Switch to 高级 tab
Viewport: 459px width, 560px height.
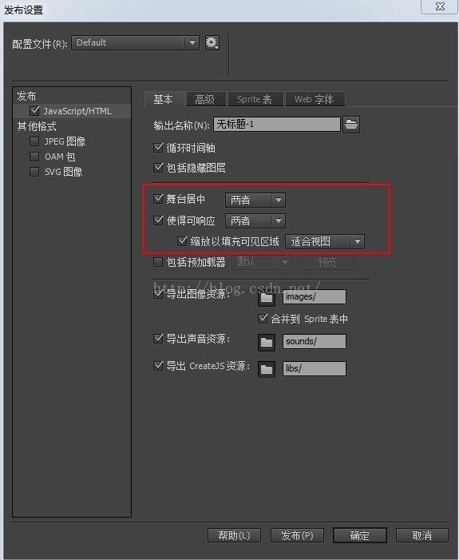[x=205, y=99]
